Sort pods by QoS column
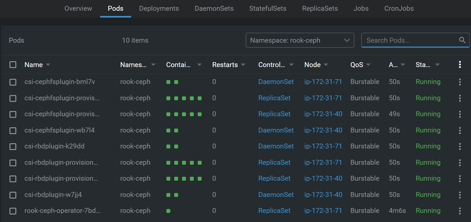 point(360,65)
